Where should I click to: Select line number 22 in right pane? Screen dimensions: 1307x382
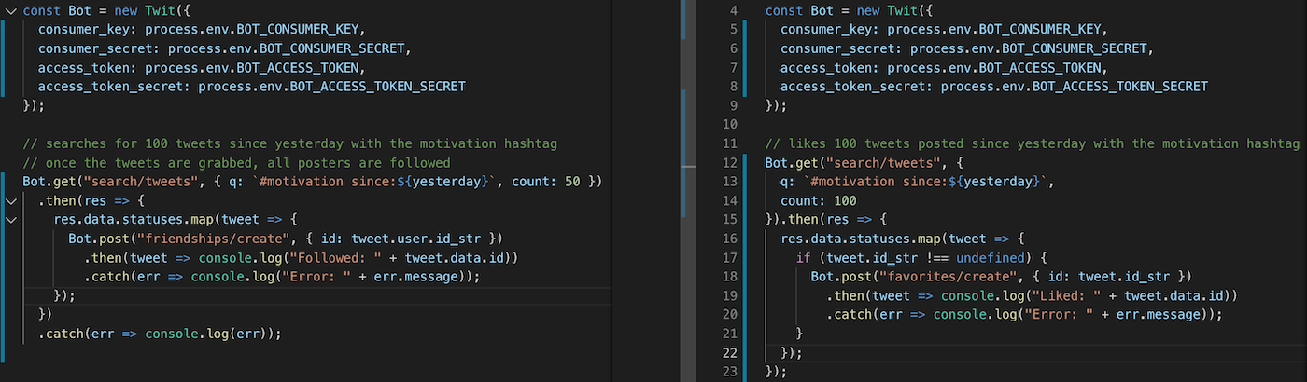(x=730, y=352)
